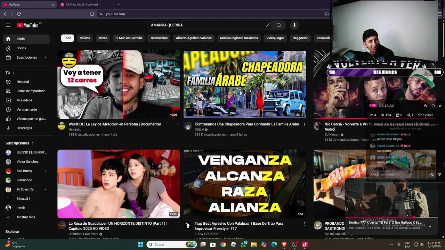Start voice search with the microphone
The height and width of the screenshot is (250, 445).
[x=294, y=25]
